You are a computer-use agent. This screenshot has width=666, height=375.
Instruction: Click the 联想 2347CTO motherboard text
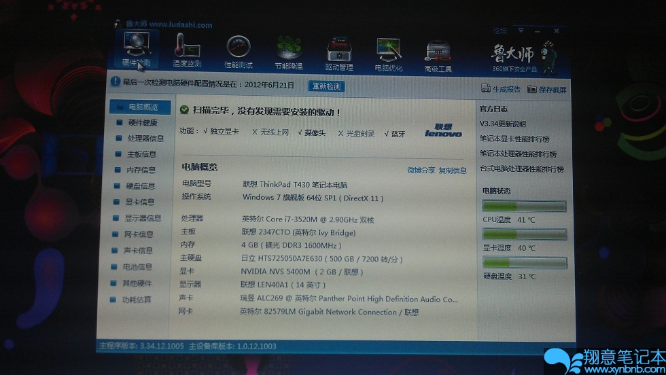point(298,232)
